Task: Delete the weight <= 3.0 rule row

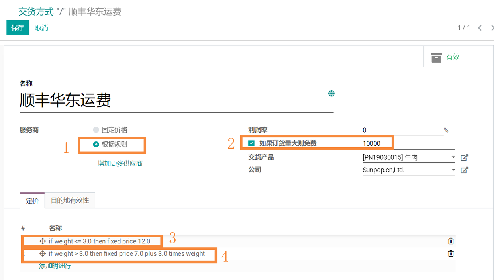Action: [451, 241]
